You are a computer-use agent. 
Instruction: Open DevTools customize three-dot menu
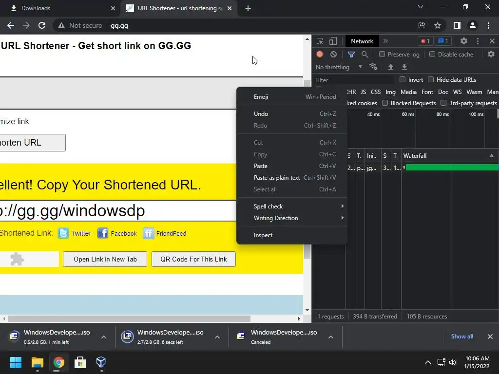(x=478, y=41)
